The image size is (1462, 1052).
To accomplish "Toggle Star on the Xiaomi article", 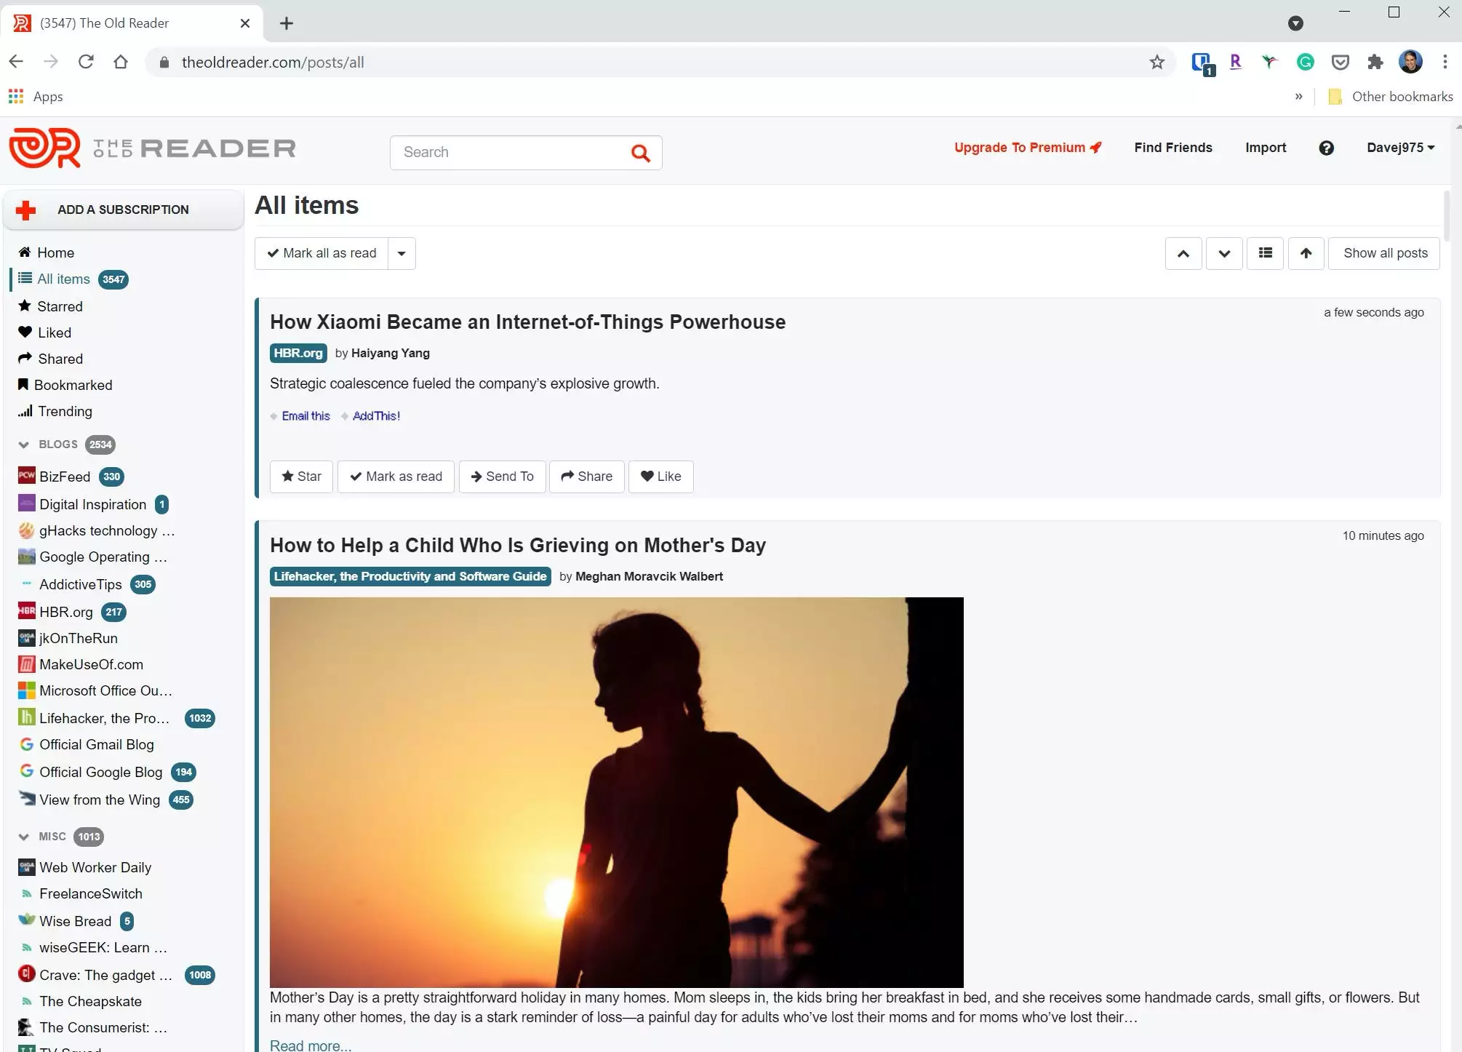I will click(301, 477).
